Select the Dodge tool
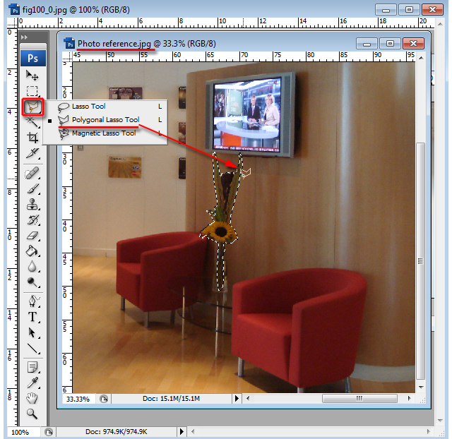The image size is (452, 439). 32,282
